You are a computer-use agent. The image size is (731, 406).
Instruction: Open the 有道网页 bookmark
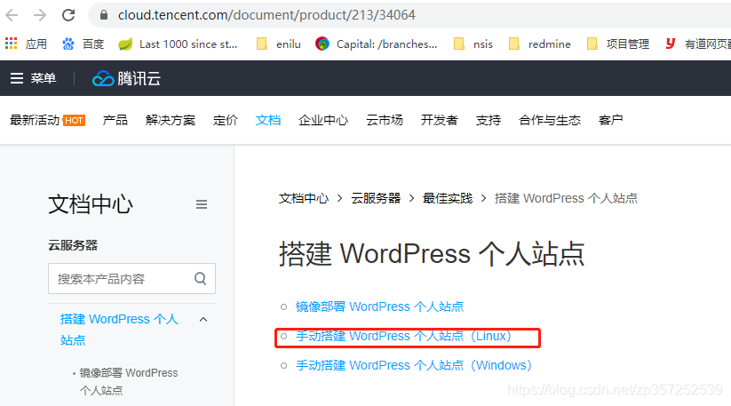[x=698, y=44]
